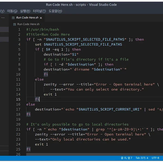This screenshot has height=163, width=163.
Task: Click exit 1 on line 14
Action: click(50, 94)
